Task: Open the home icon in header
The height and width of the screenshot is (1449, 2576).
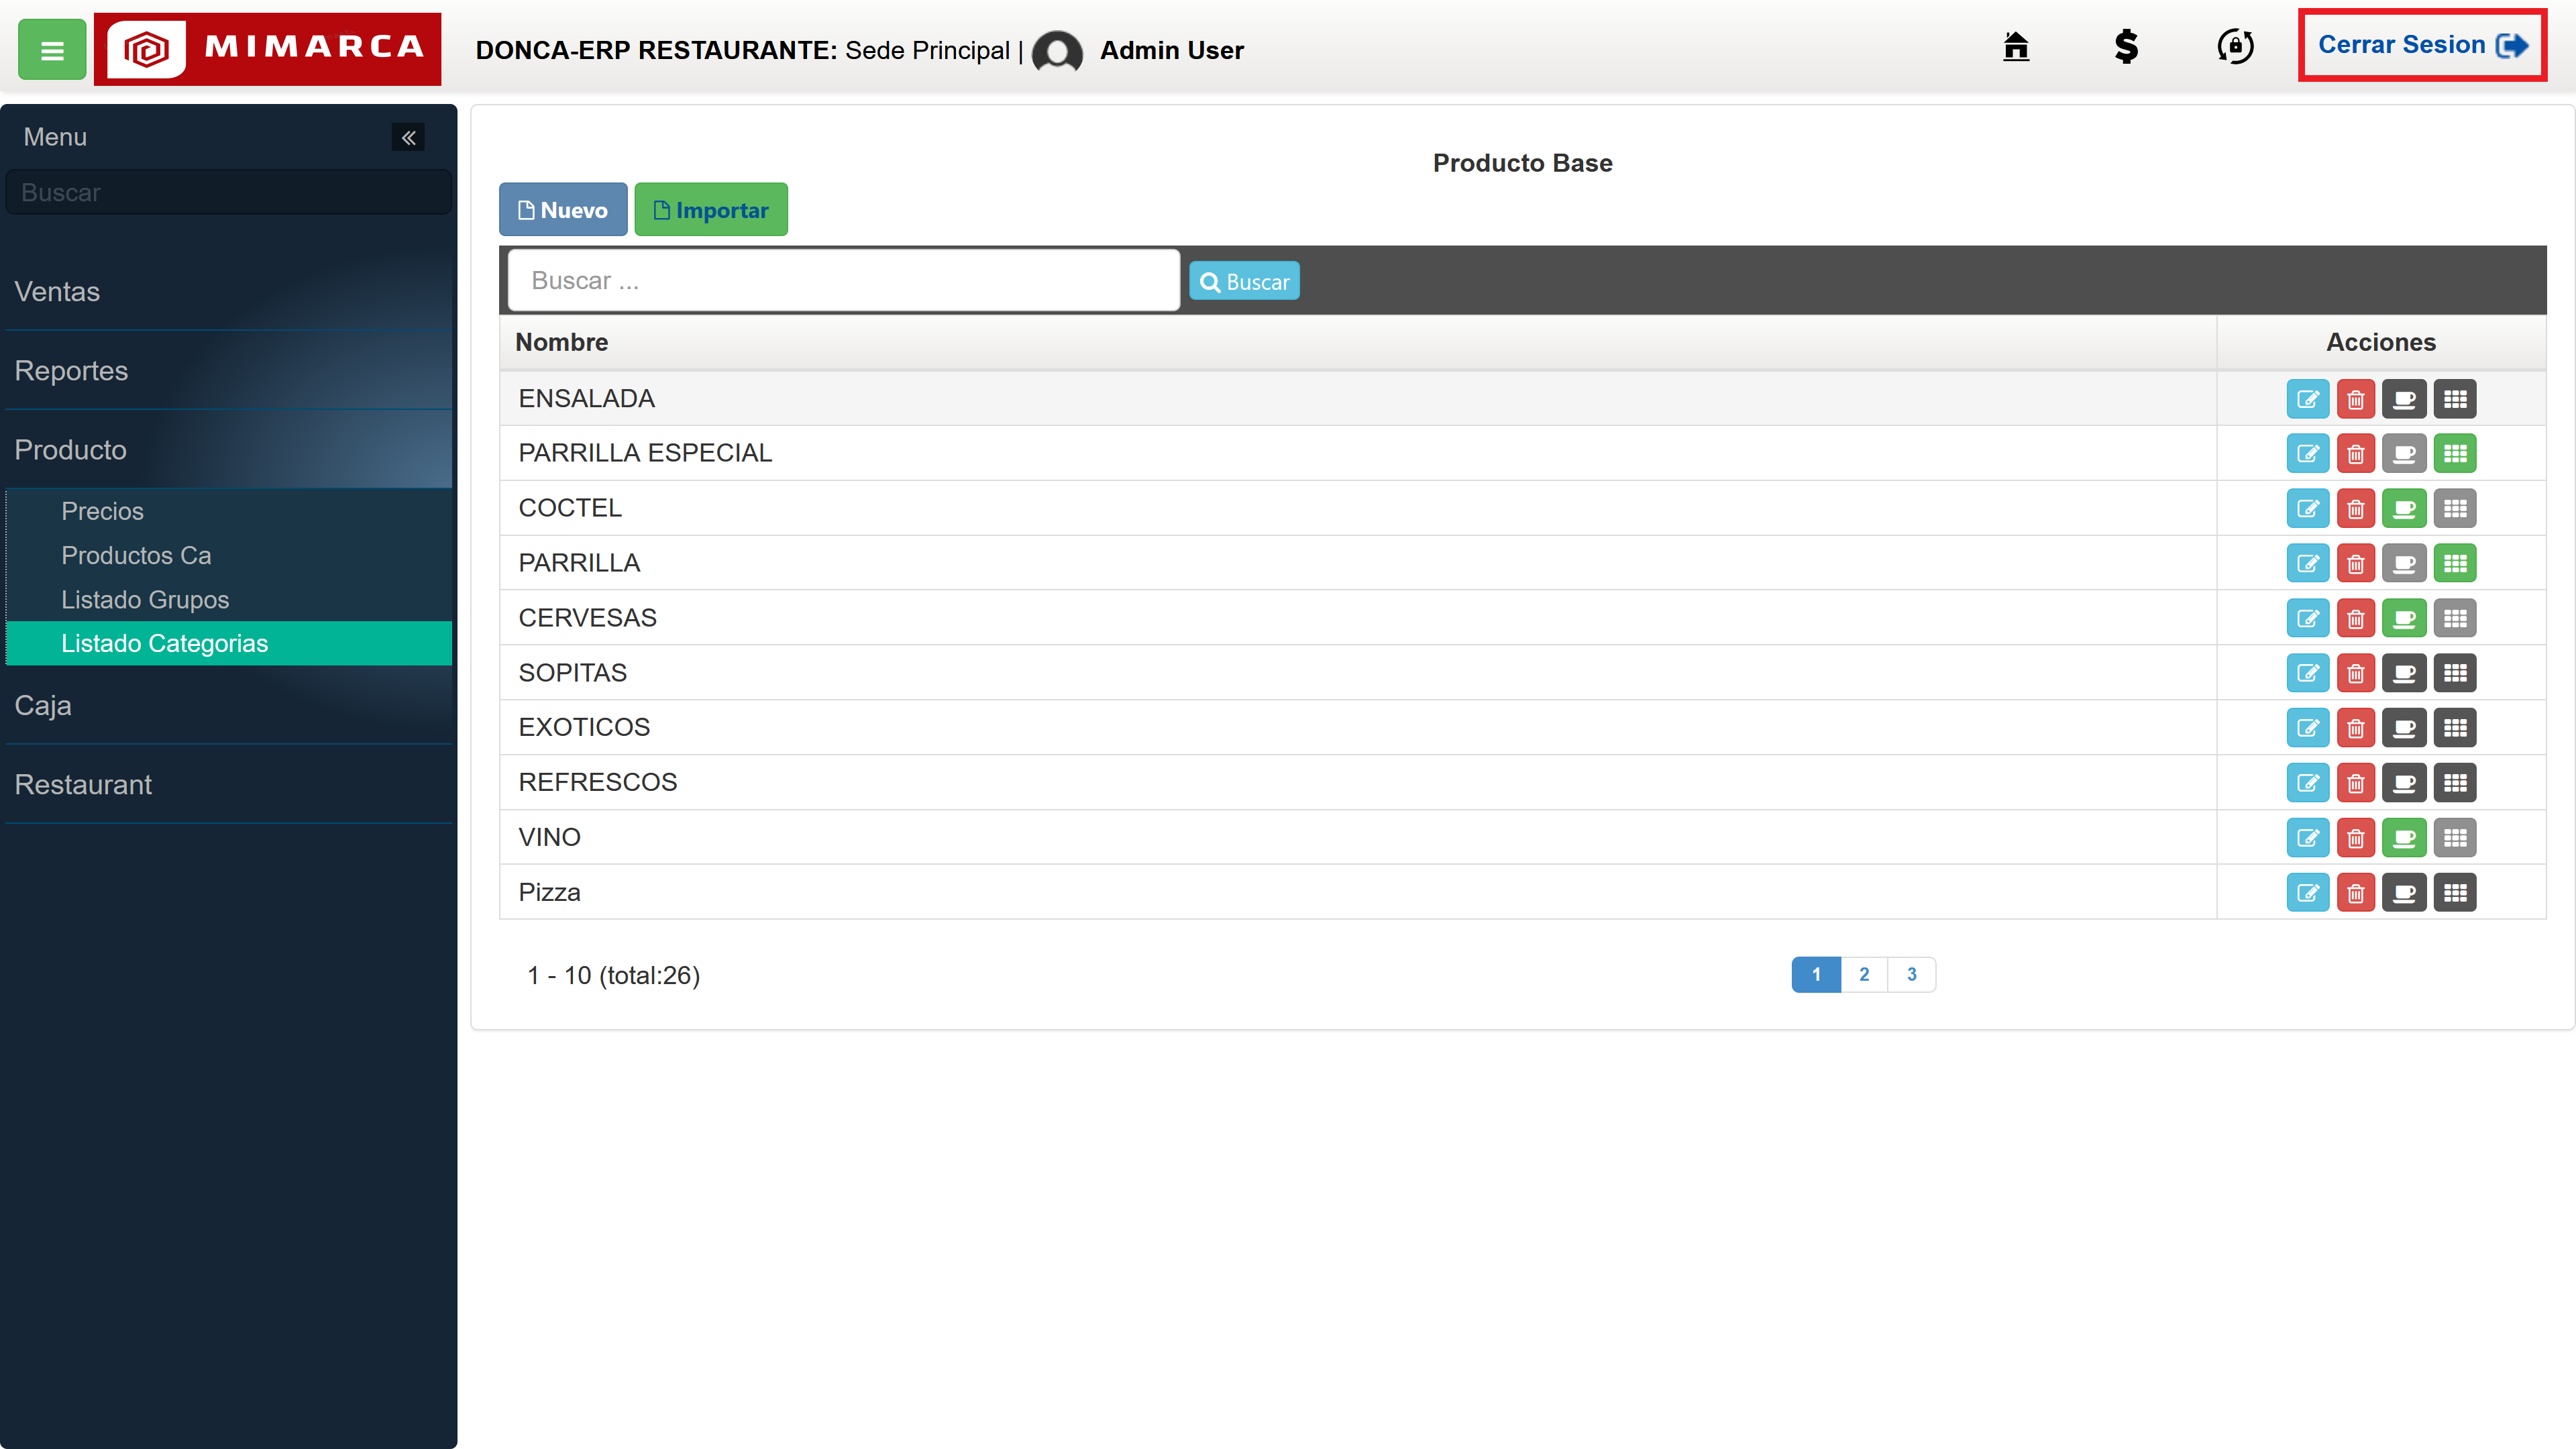Action: pos(2016,46)
